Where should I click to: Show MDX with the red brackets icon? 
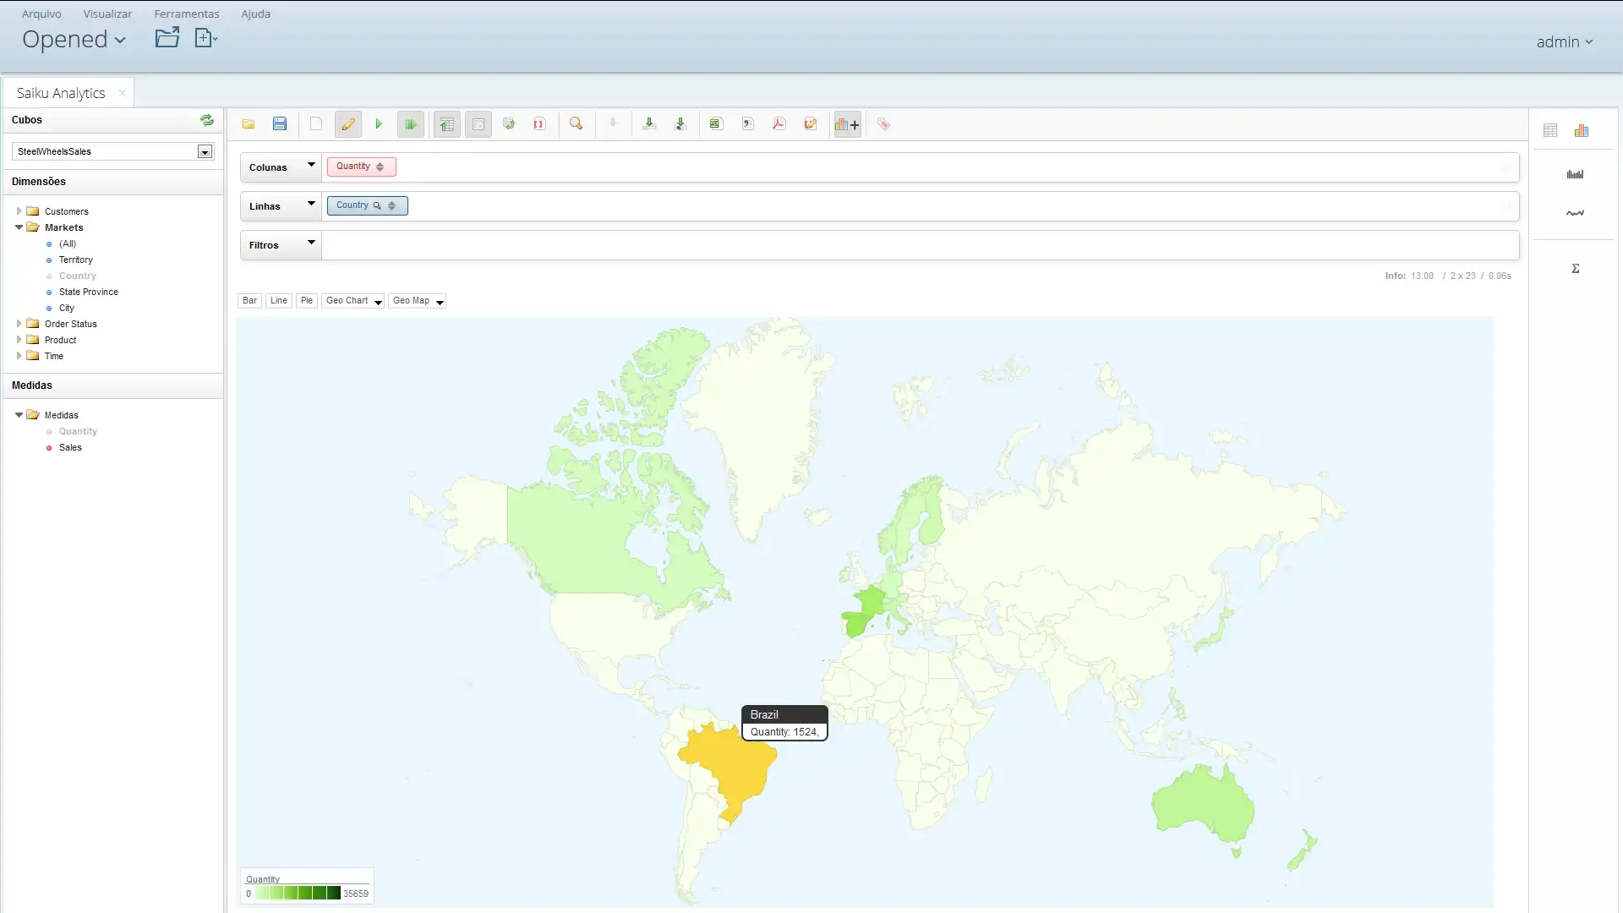(539, 124)
